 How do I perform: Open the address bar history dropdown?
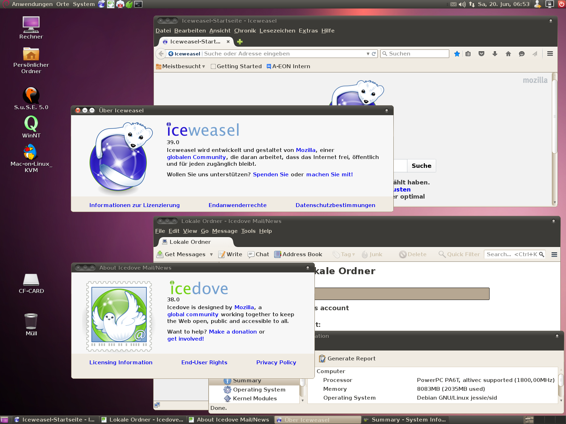[368, 54]
